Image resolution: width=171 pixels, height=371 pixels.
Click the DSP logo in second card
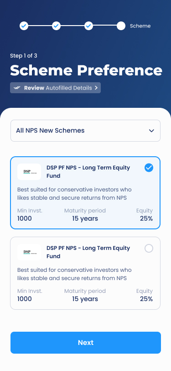coord(29,252)
